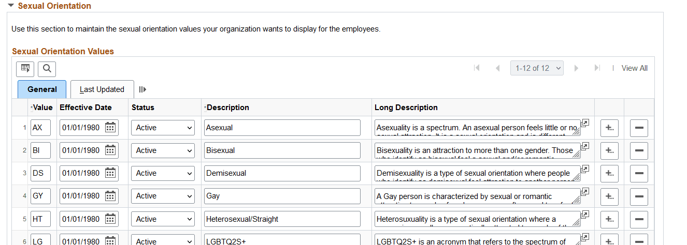This screenshot has width=687, height=245.
Task: Collapse the Sexual Orientation section
Action: pyautogui.click(x=10, y=6)
